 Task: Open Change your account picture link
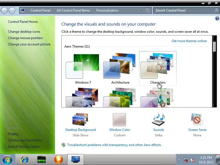click(29, 44)
